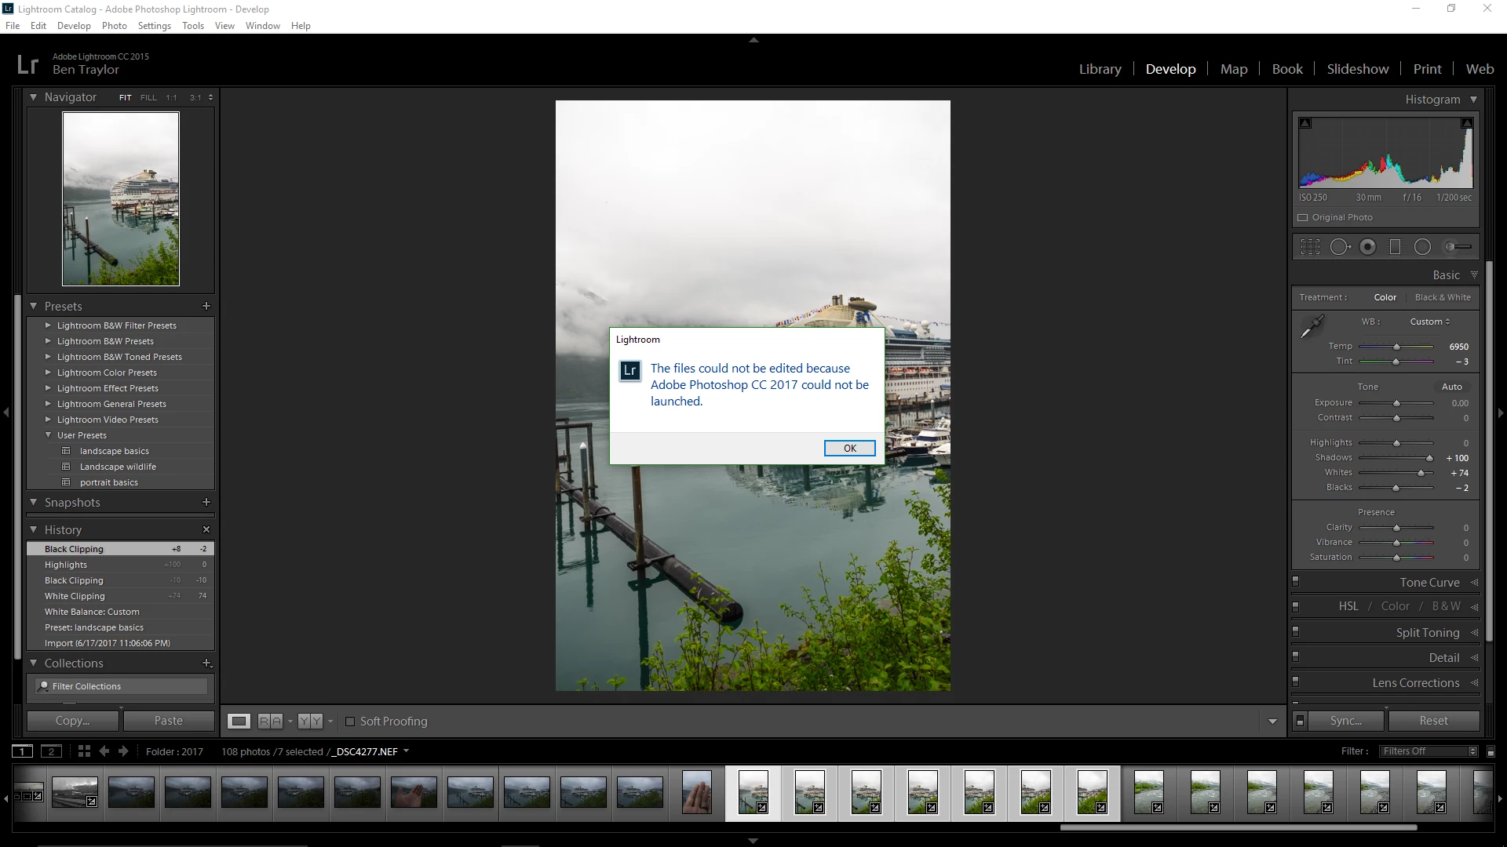Click the Reset button

pyautogui.click(x=1433, y=721)
